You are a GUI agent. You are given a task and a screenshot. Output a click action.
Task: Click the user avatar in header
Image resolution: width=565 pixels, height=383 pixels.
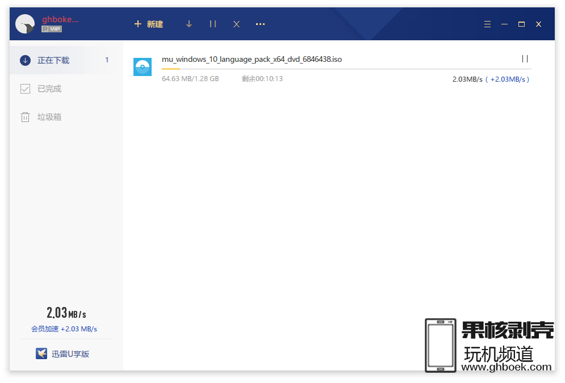point(26,24)
